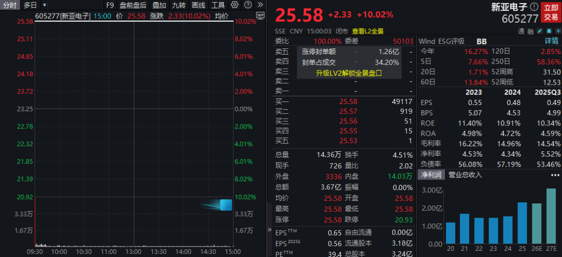562x257 pixels.
Task: Open the help question mark icon
Action: [x=247, y=5]
